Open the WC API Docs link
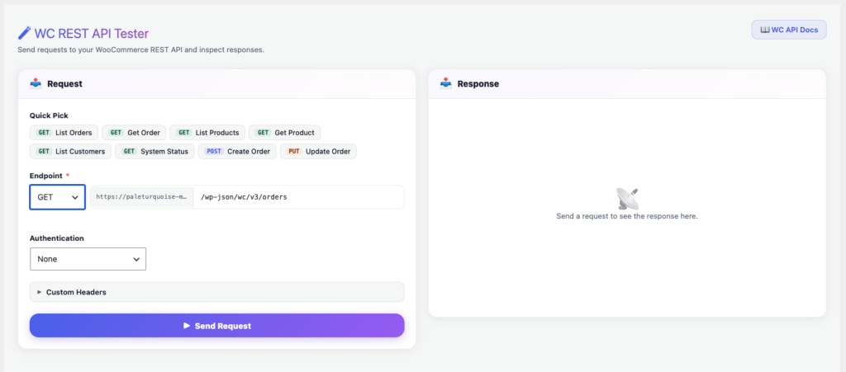This screenshot has height=372, width=846. [789, 30]
